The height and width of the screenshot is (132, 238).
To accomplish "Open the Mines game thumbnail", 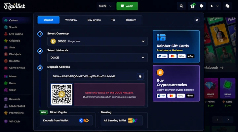I will [211, 88].
